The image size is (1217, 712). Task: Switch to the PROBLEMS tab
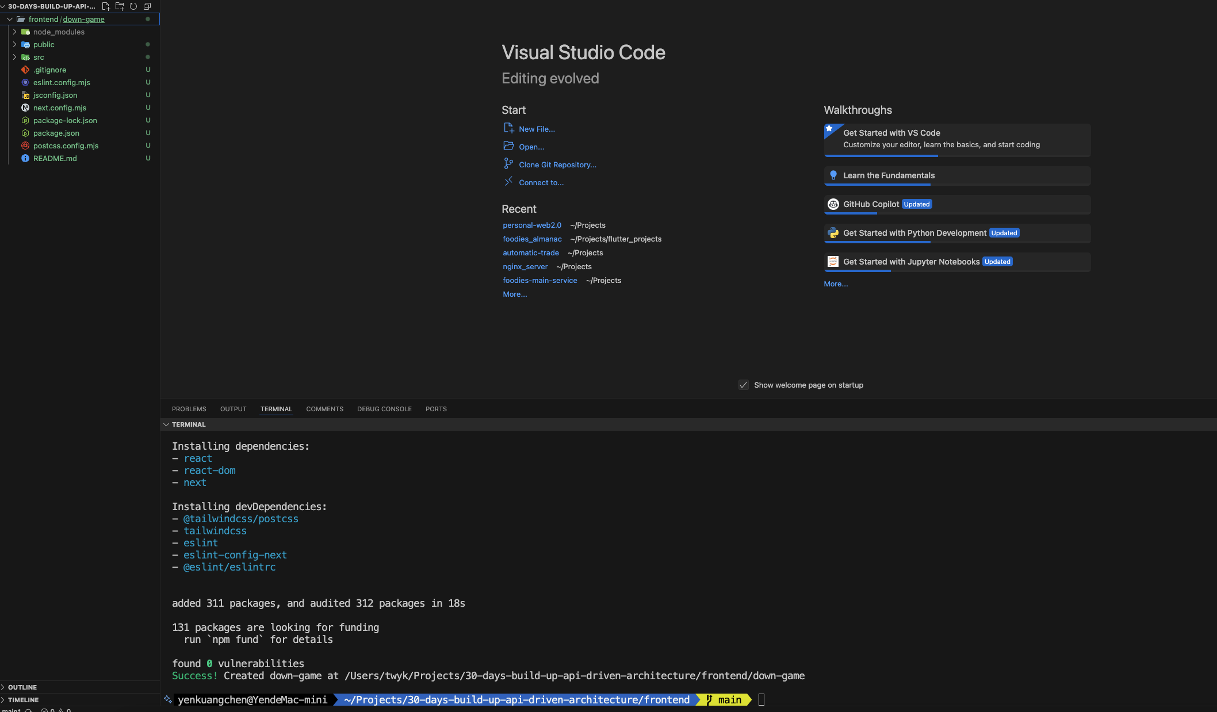point(189,409)
